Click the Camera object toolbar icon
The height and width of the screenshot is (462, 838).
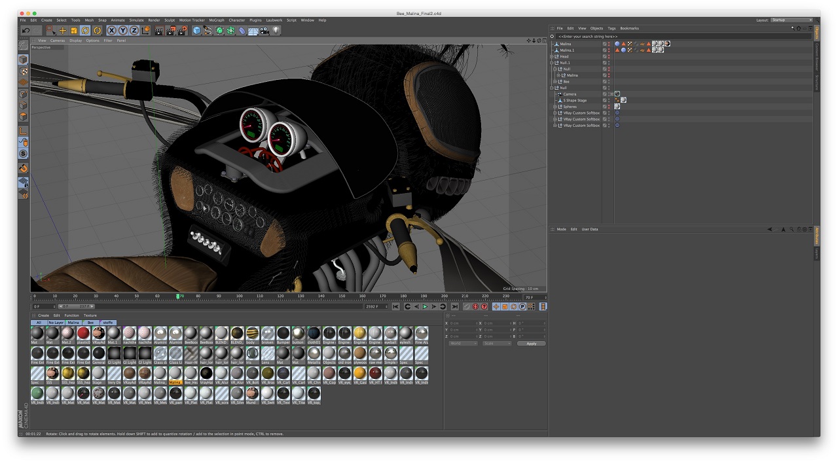coord(264,30)
